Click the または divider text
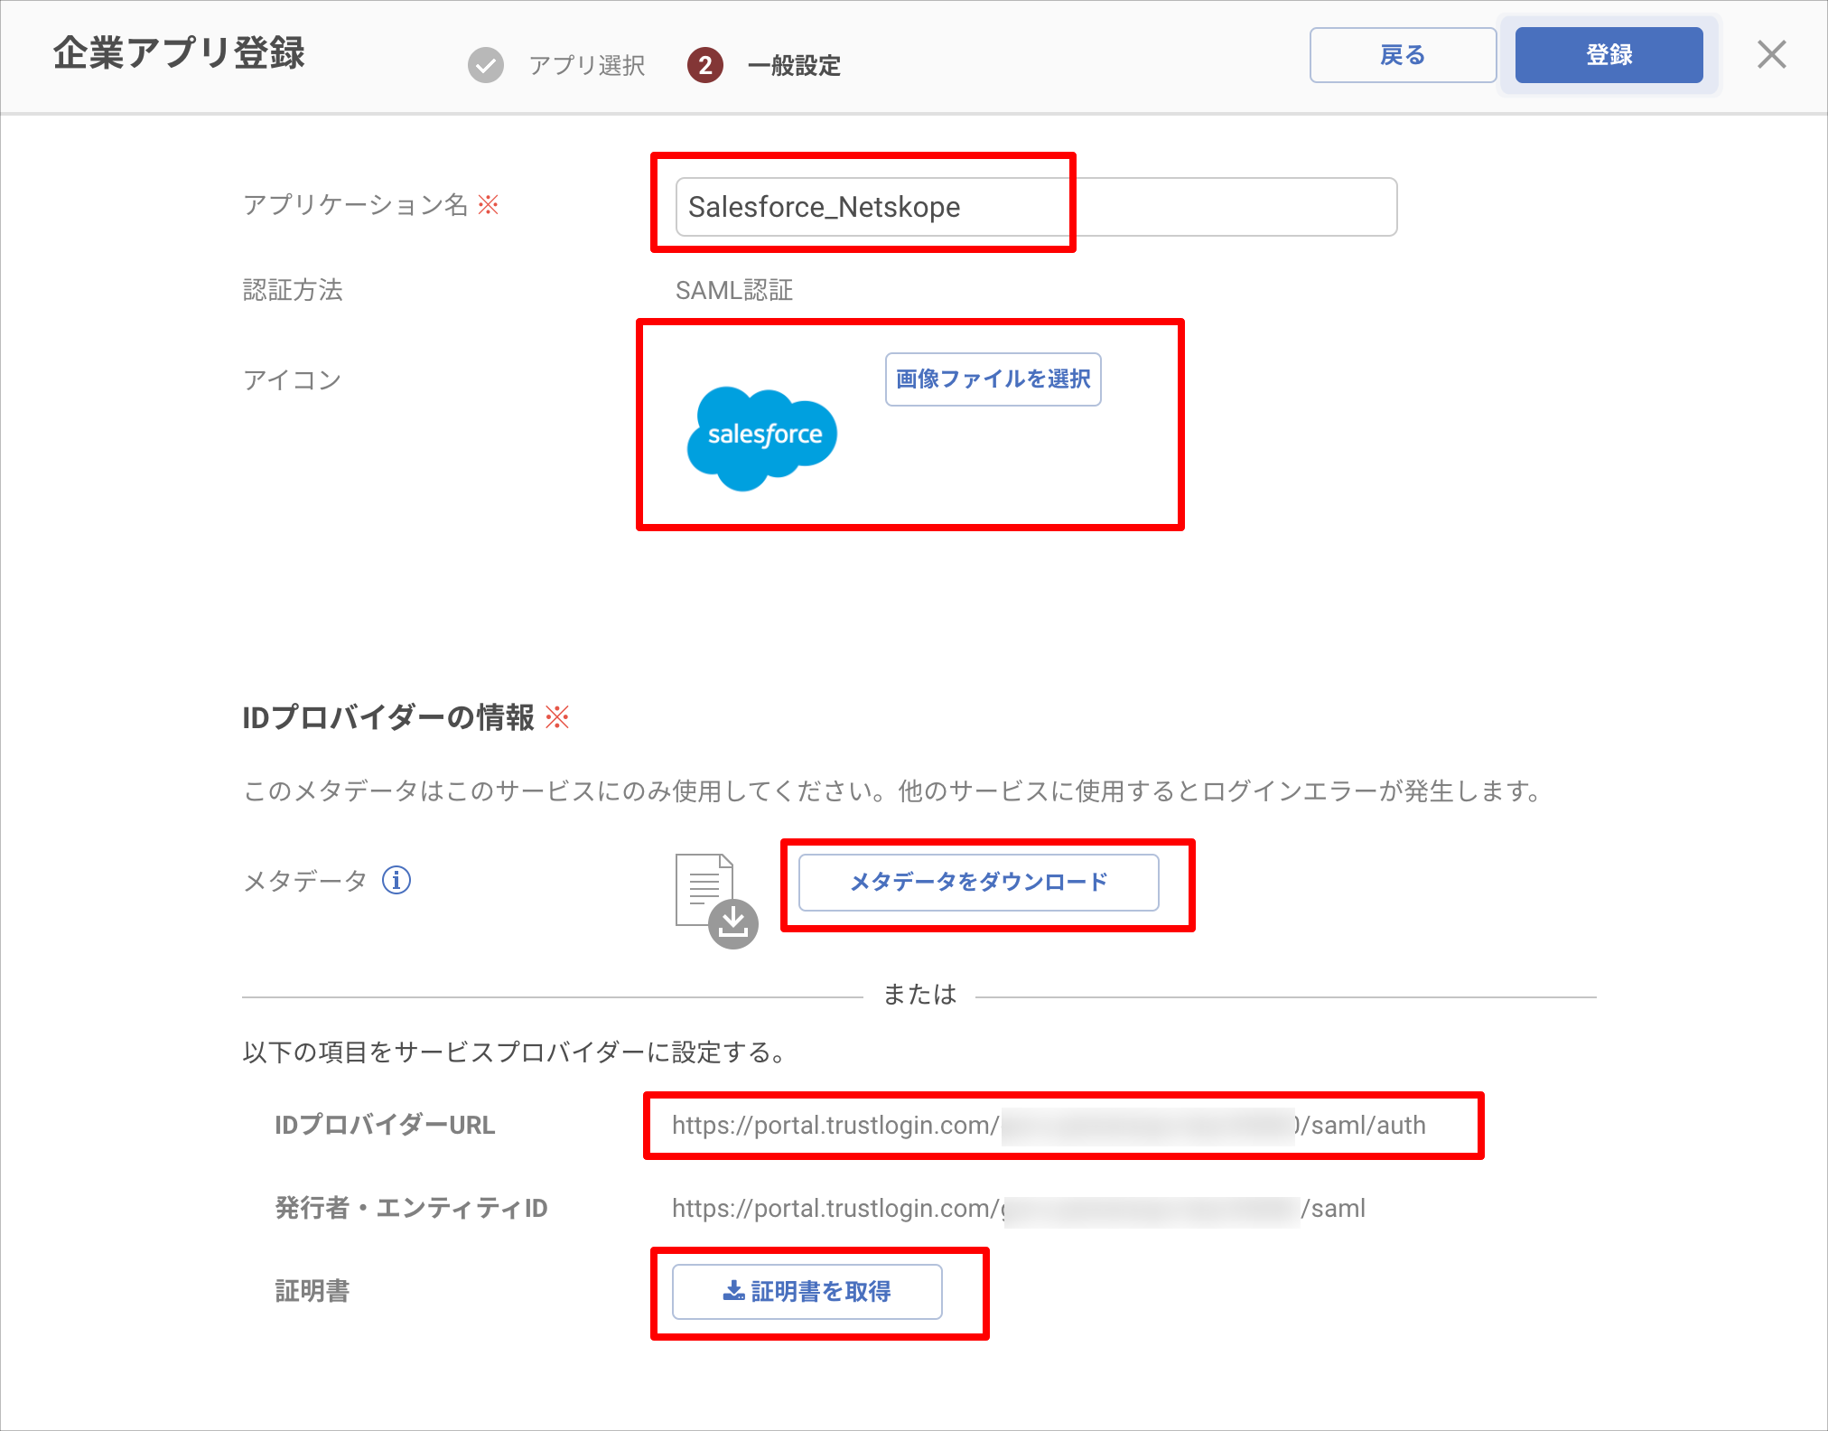1828x1431 pixels. click(x=919, y=995)
